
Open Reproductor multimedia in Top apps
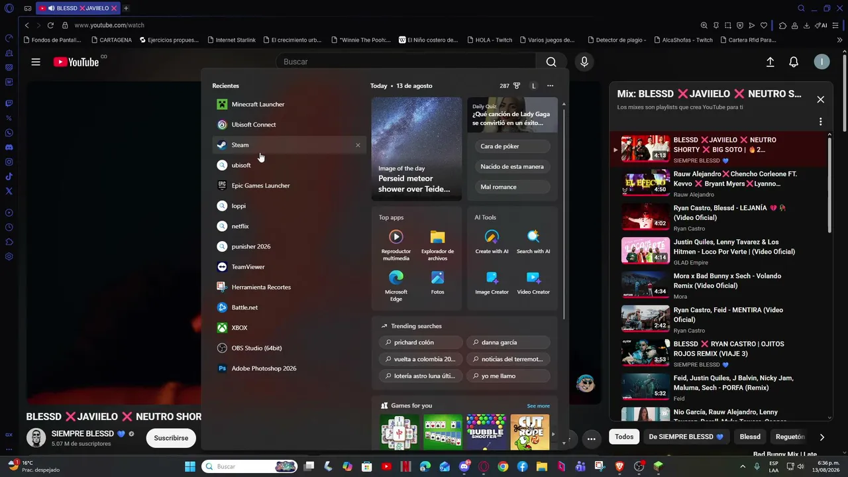(396, 244)
